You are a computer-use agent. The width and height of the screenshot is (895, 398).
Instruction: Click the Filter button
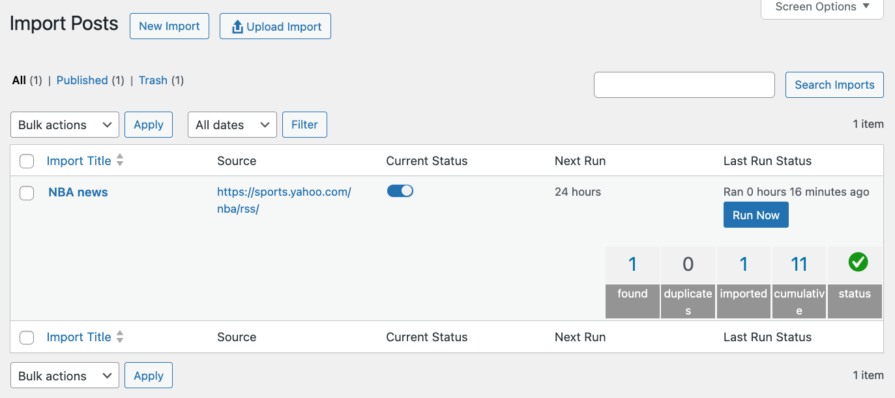click(x=304, y=124)
